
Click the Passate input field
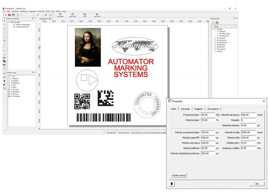(248, 120)
